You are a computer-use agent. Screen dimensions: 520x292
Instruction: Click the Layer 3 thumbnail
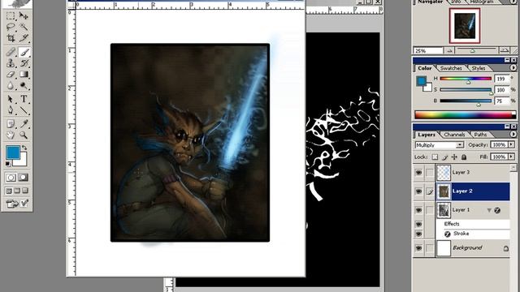pos(444,173)
